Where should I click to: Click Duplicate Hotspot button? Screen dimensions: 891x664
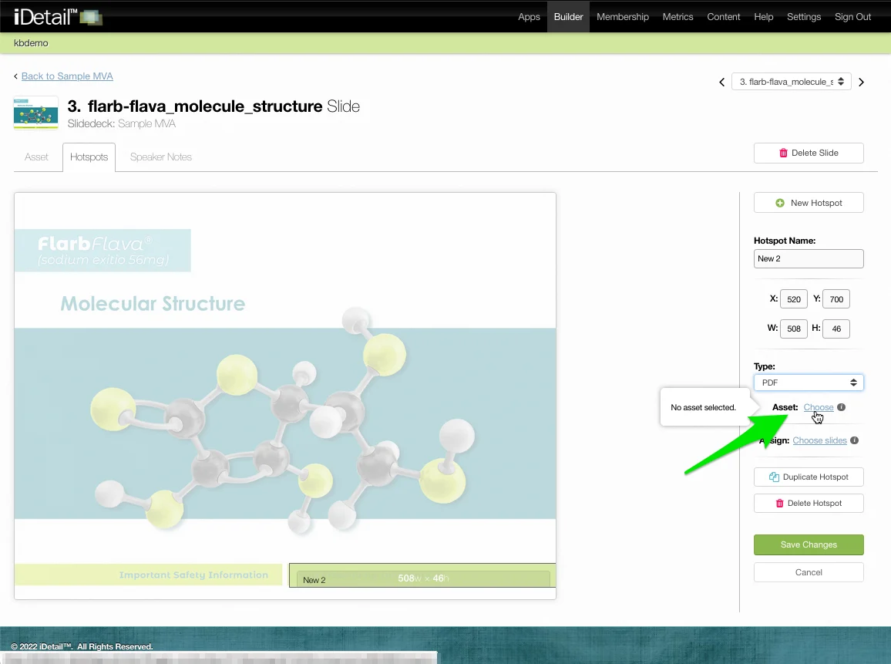(x=809, y=477)
